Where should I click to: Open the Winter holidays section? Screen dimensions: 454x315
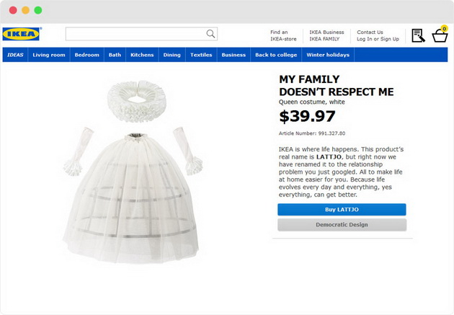coord(328,55)
